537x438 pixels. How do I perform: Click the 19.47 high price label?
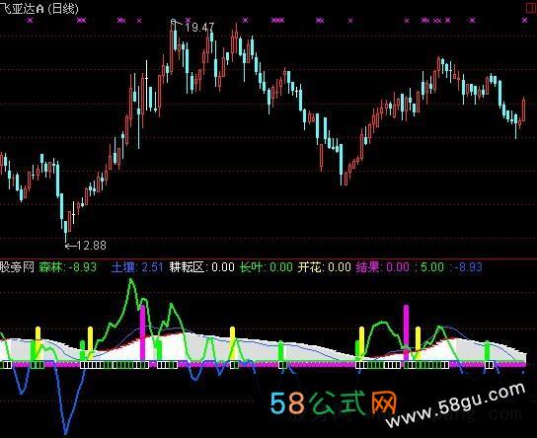(x=199, y=28)
